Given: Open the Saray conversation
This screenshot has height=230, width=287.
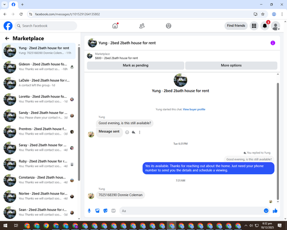Looking at the screenshot, I should tap(38, 148).
